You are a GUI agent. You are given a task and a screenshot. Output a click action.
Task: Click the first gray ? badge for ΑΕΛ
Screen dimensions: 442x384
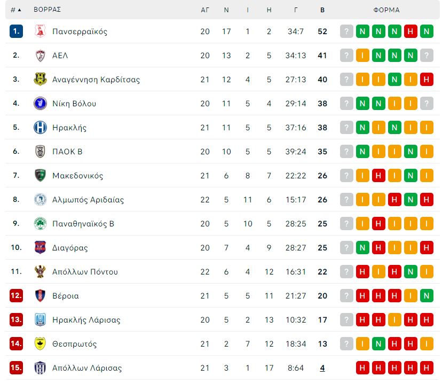[346, 55]
